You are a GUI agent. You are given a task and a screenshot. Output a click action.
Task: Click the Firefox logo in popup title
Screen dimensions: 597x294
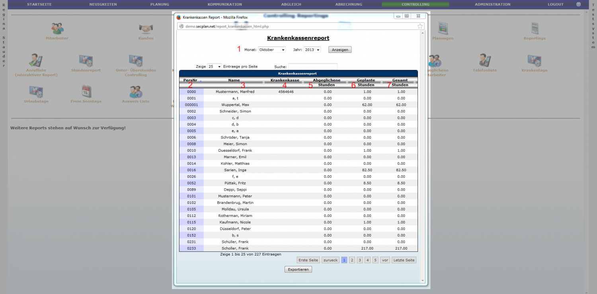(x=179, y=17)
